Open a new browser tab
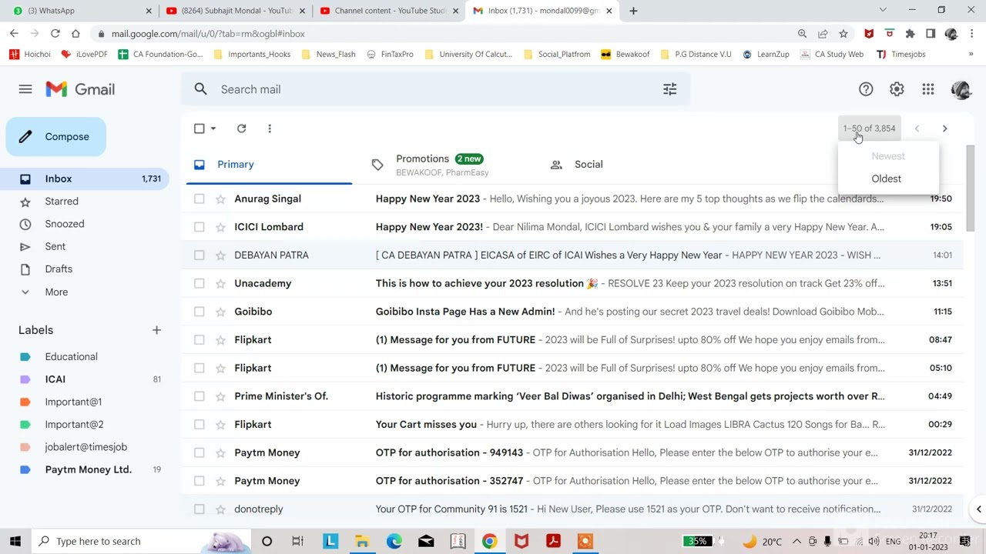The width and height of the screenshot is (986, 554). pos(633,11)
